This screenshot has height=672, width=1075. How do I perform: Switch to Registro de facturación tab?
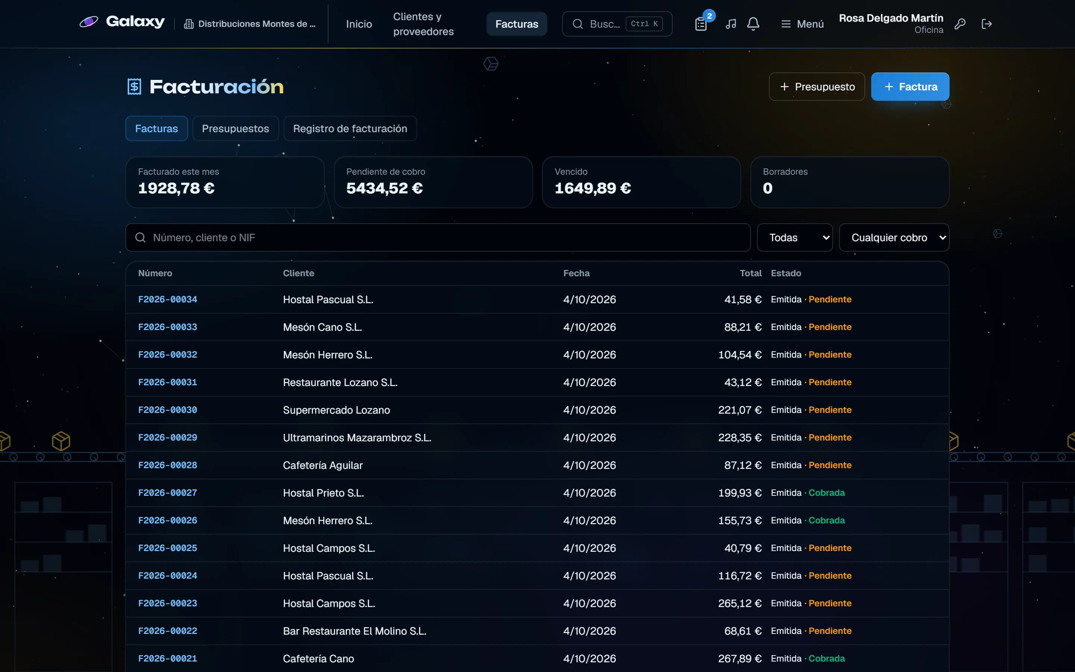coord(350,128)
